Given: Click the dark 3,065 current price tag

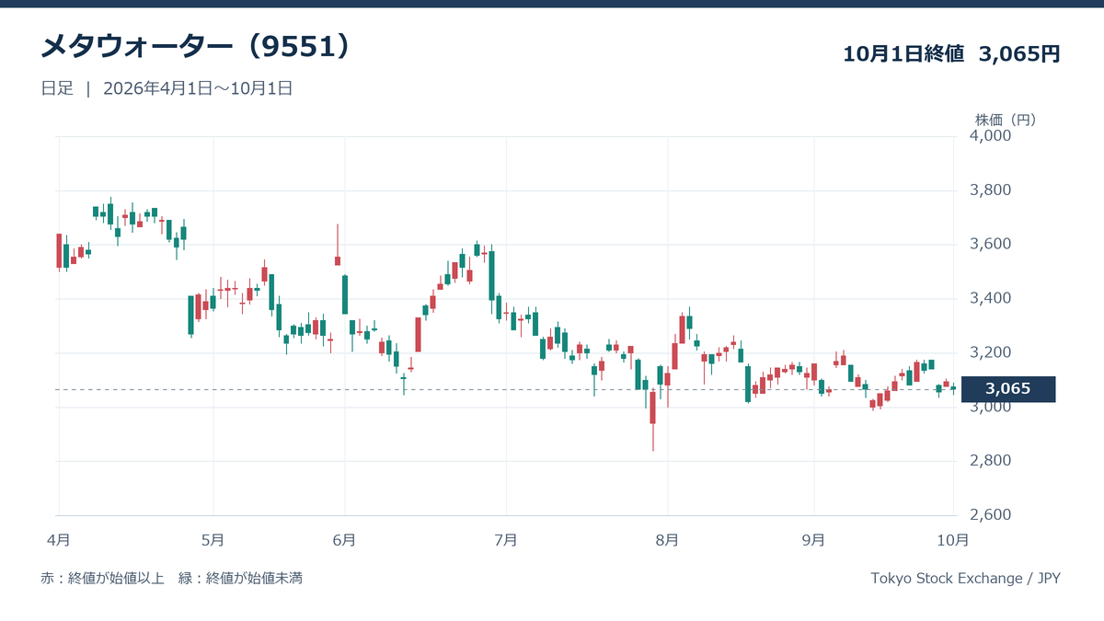Looking at the screenshot, I should coord(1007,389).
